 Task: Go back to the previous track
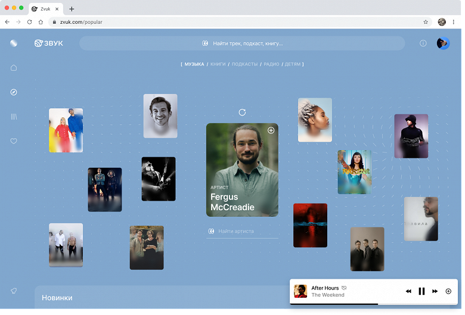[408, 291]
